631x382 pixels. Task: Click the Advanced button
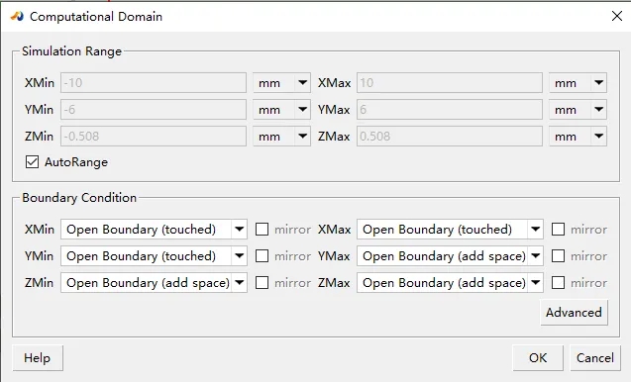(x=574, y=313)
